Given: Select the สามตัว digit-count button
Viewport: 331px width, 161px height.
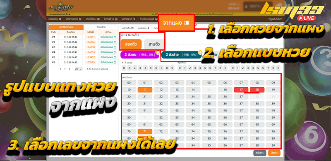Looking at the screenshot, I should [x=154, y=44].
